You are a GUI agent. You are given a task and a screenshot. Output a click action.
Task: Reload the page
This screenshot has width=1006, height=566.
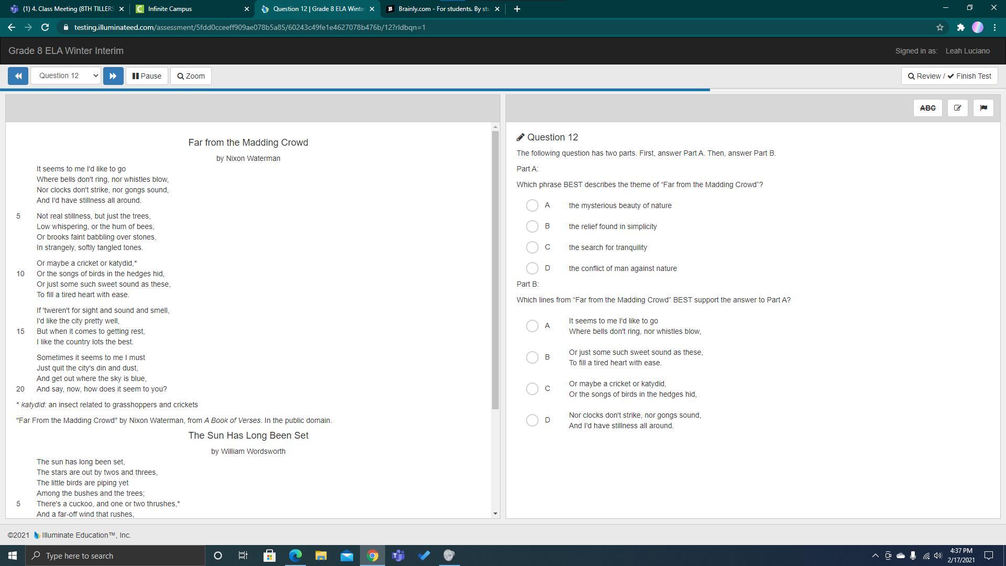click(45, 27)
